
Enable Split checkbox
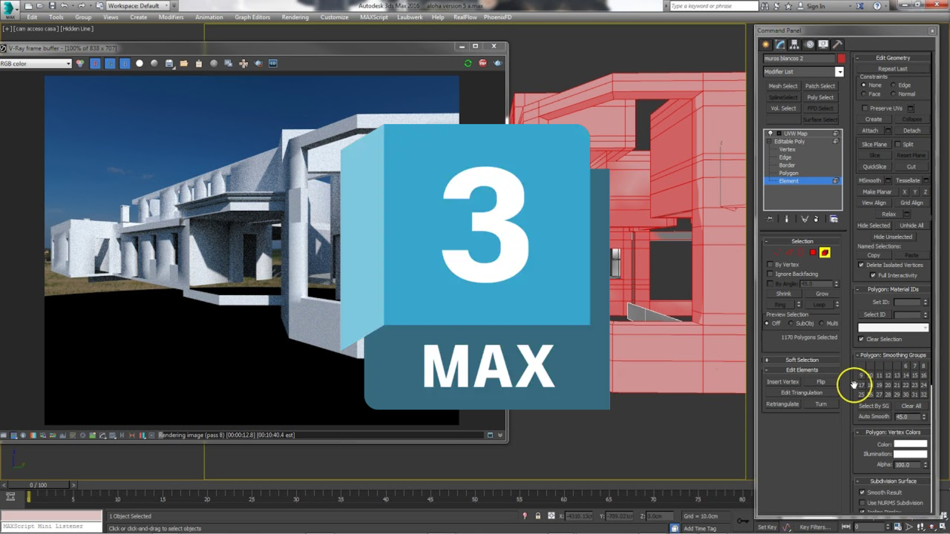click(898, 144)
